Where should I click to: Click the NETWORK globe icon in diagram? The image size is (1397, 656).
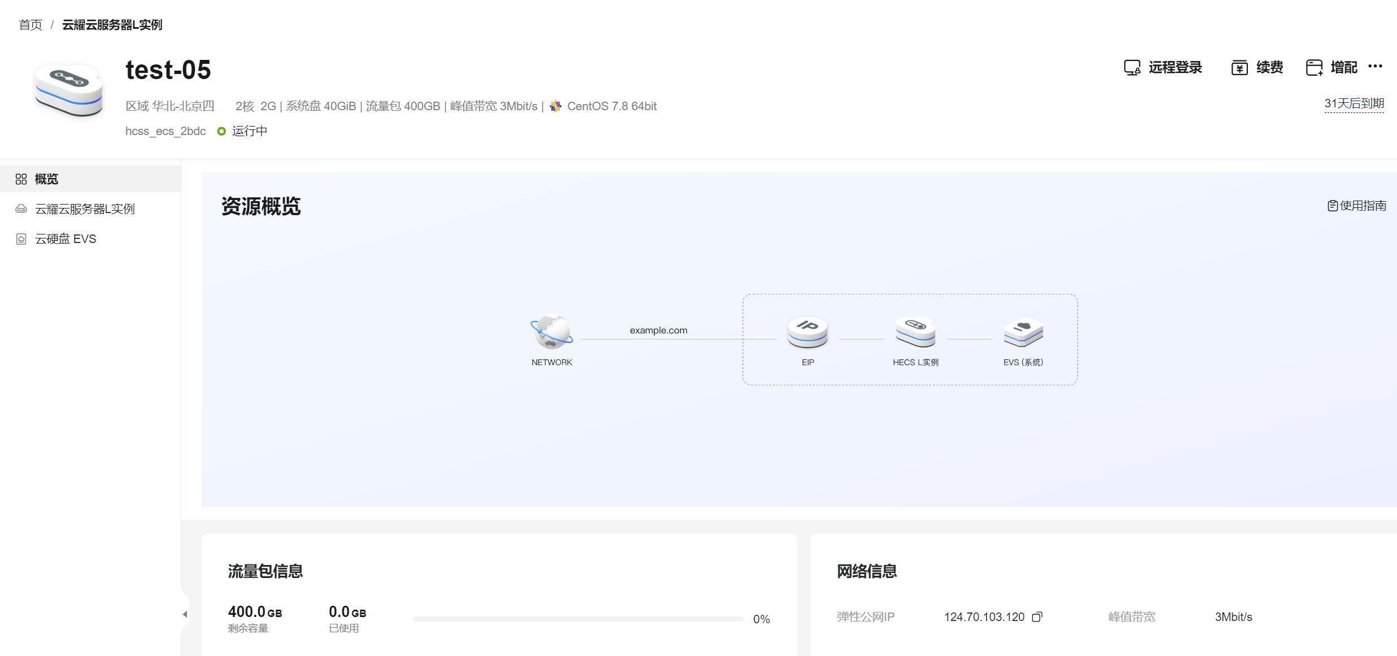[x=552, y=332]
